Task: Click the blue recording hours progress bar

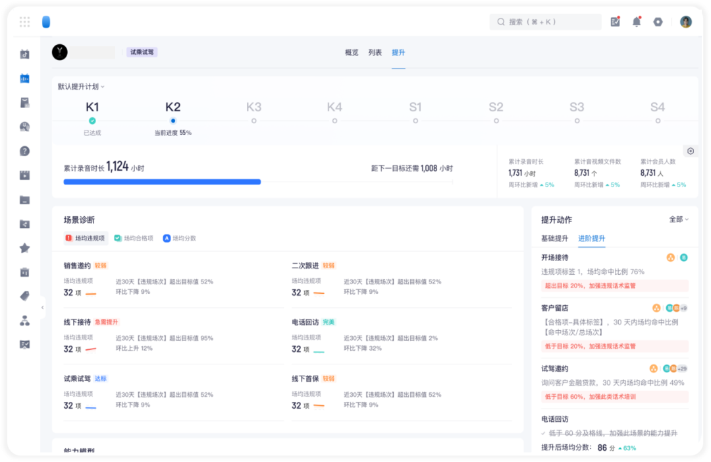Action: click(162, 182)
